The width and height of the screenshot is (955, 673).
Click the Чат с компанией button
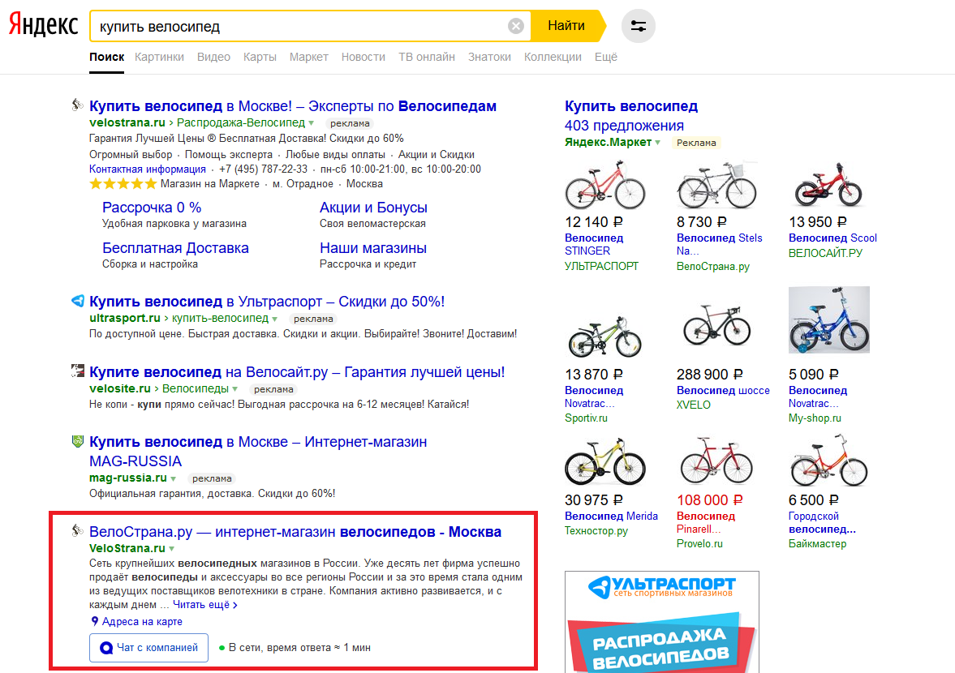click(148, 647)
